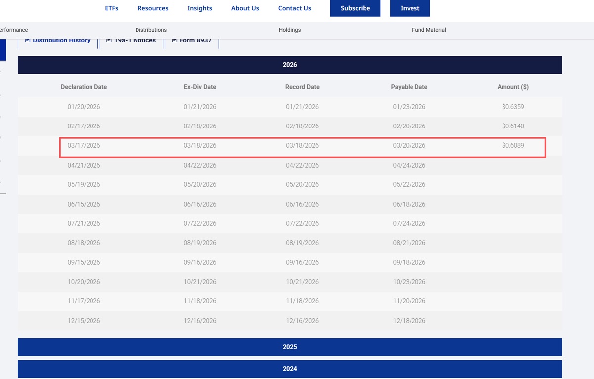Image resolution: width=594 pixels, height=379 pixels.
Task: Click the Form 8937 document icon
Action: coord(174,41)
